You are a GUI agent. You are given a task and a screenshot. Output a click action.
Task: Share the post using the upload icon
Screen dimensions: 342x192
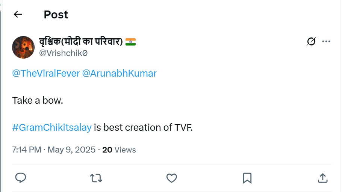click(x=322, y=178)
